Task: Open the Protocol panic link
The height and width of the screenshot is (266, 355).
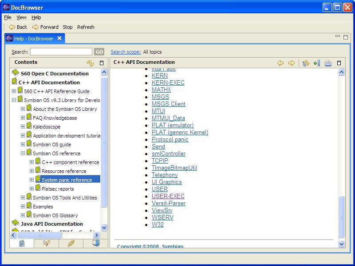Action: click(x=170, y=139)
